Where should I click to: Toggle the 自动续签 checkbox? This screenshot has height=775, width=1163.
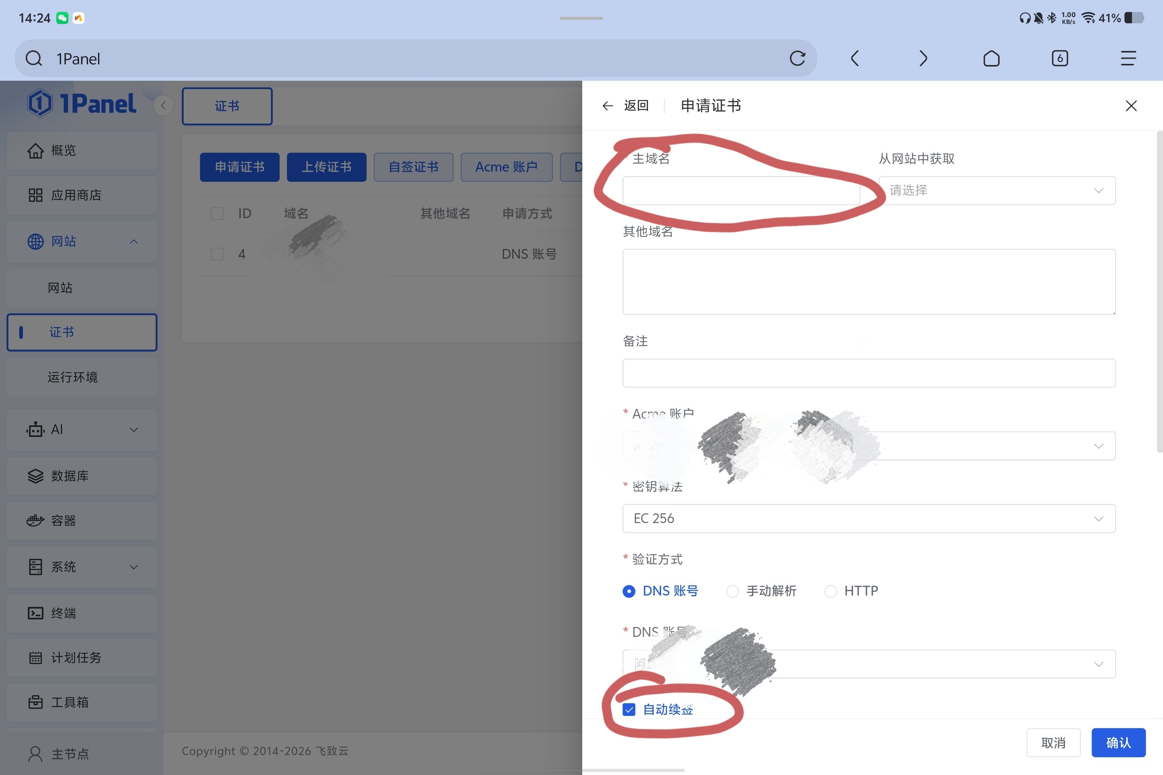tap(629, 710)
